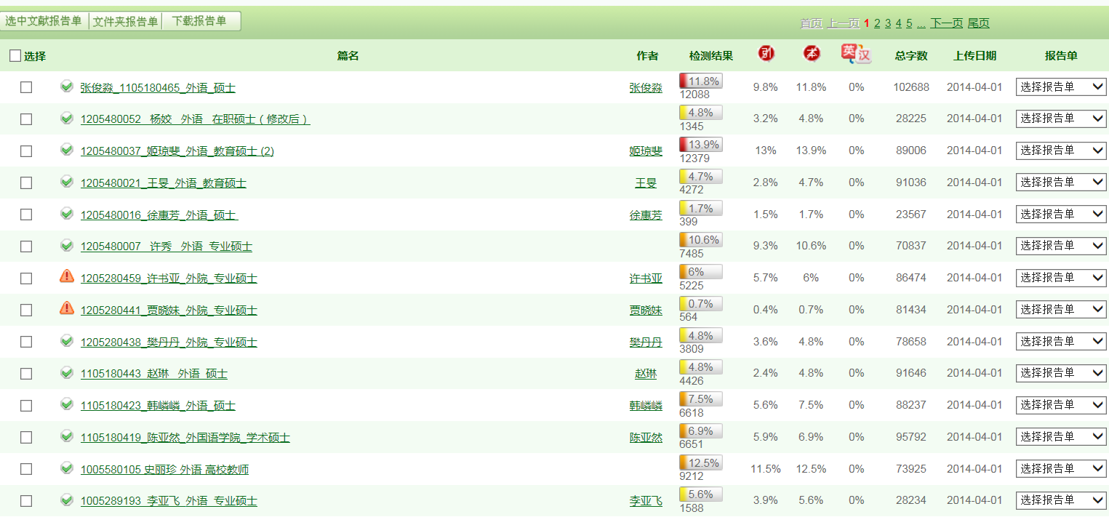Click the green check icon beside 张俊淼's entry

[67, 87]
